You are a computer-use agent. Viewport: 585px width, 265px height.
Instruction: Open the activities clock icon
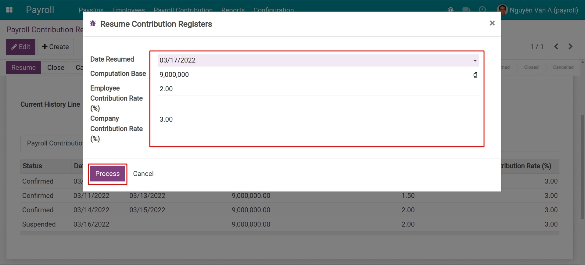[x=482, y=9]
